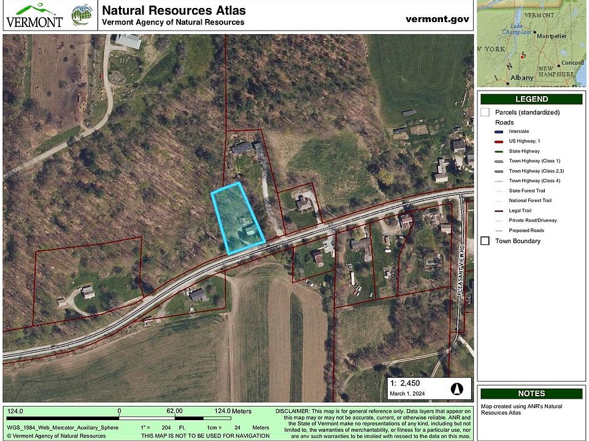The height and width of the screenshot is (441, 589).
Task: Click the north arrow compass icon
Action: tap(456, 389)
